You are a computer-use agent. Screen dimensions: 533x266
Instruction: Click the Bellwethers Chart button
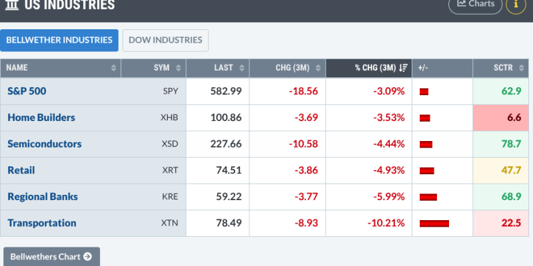click(x=52, y=257)
